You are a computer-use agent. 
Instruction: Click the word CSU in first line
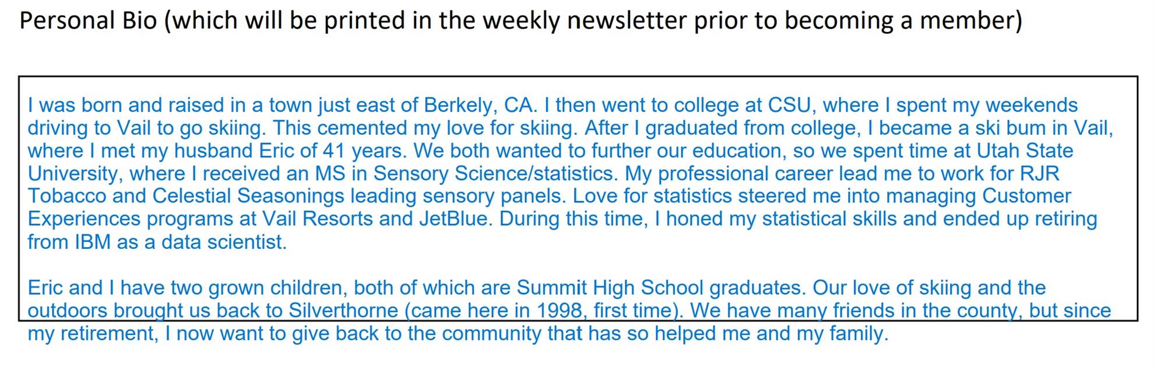tap(789, 105)
